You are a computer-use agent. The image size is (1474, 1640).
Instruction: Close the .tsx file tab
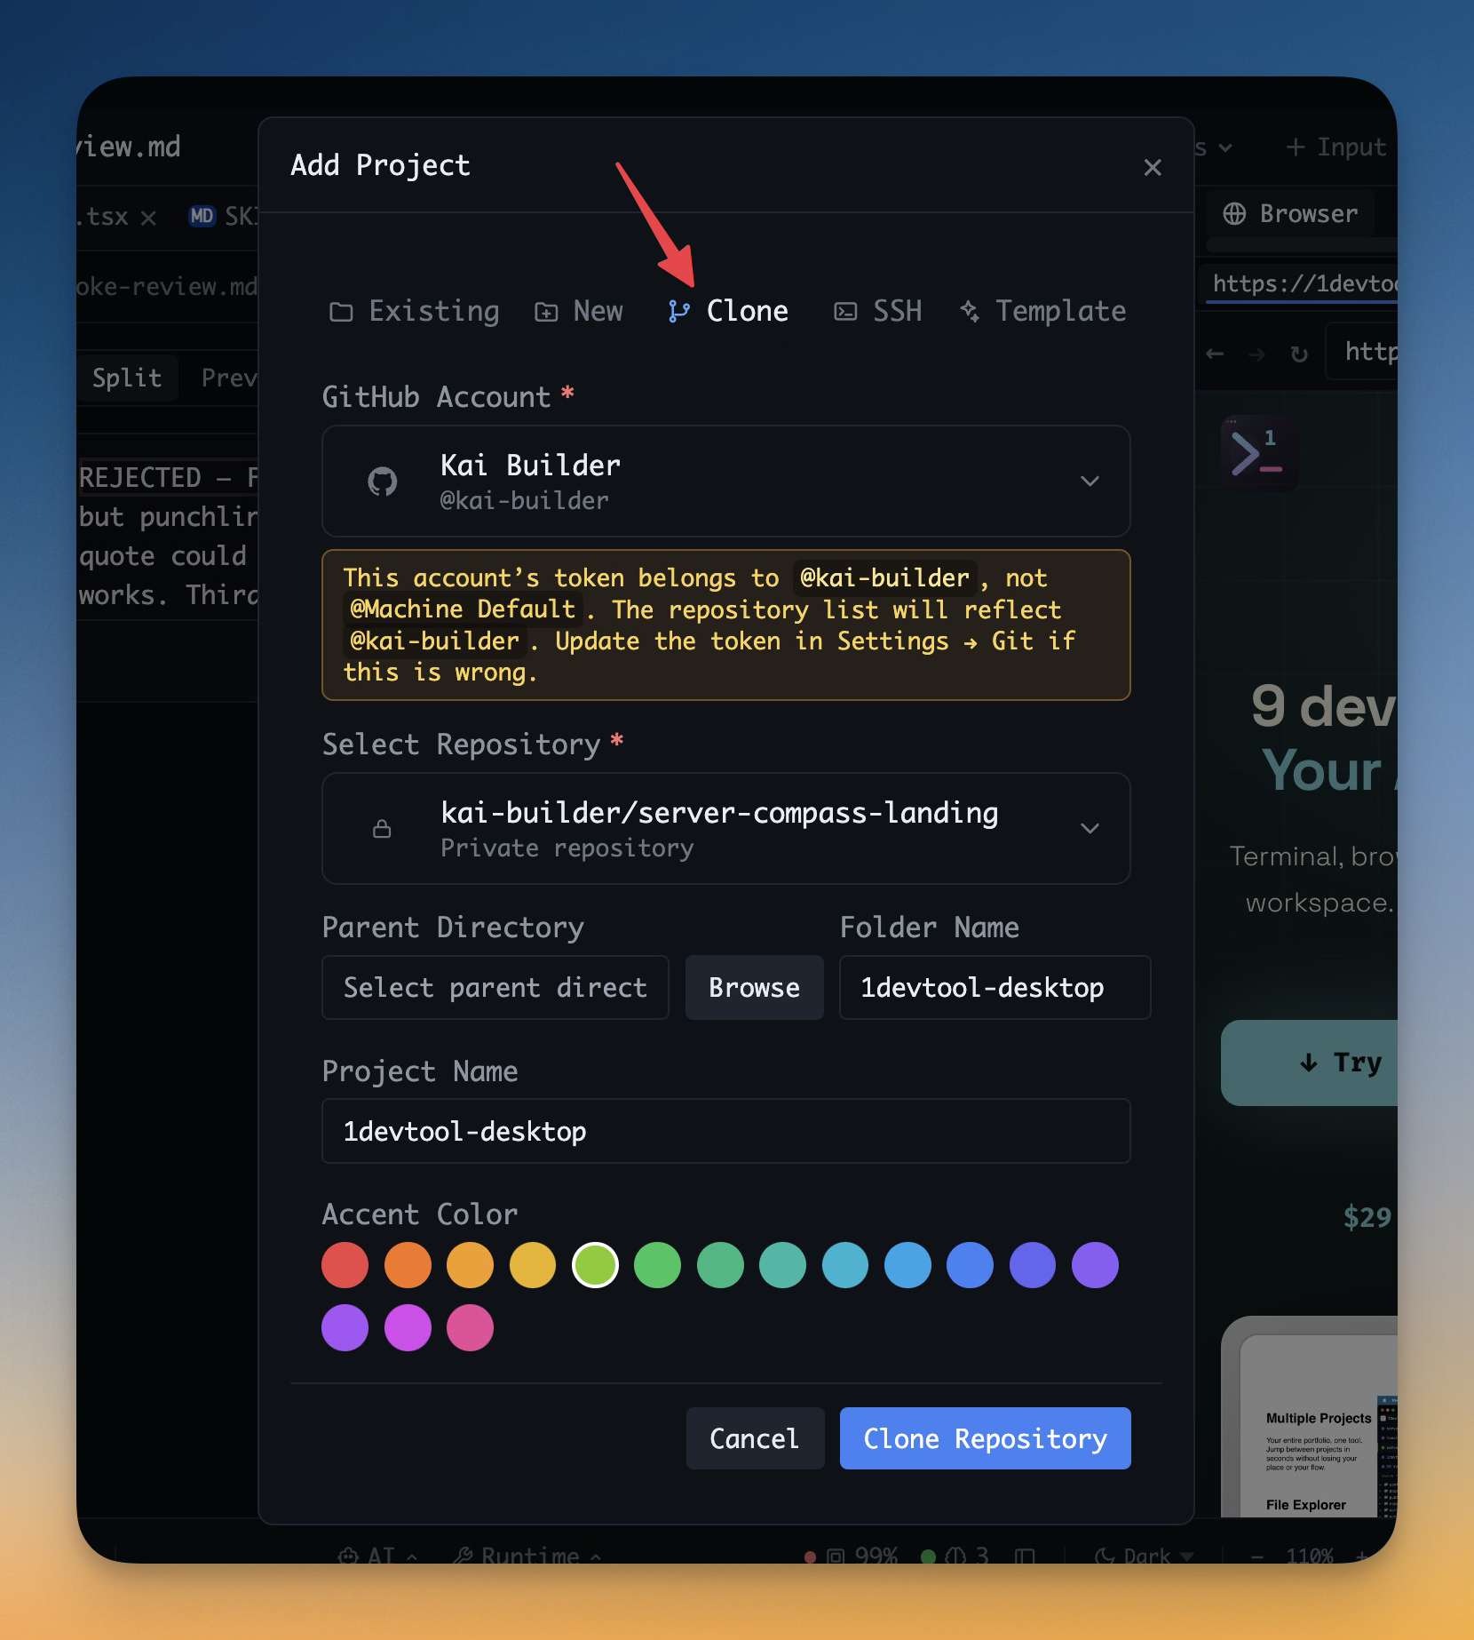(x=148, y=218)
